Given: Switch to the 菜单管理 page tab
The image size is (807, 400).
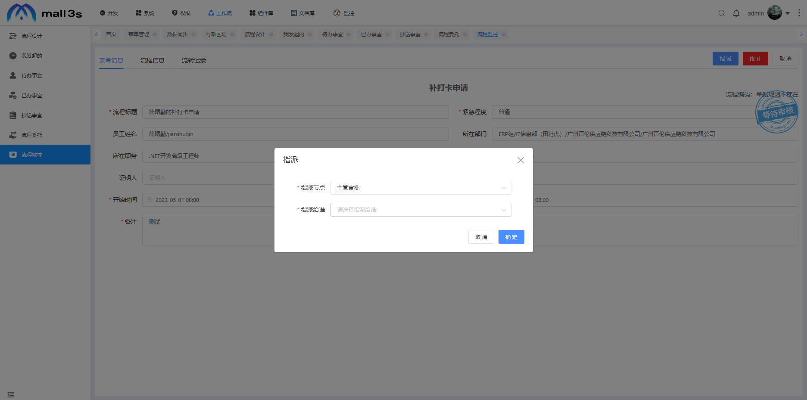Looking at the screenshot, I should point(139,34).
